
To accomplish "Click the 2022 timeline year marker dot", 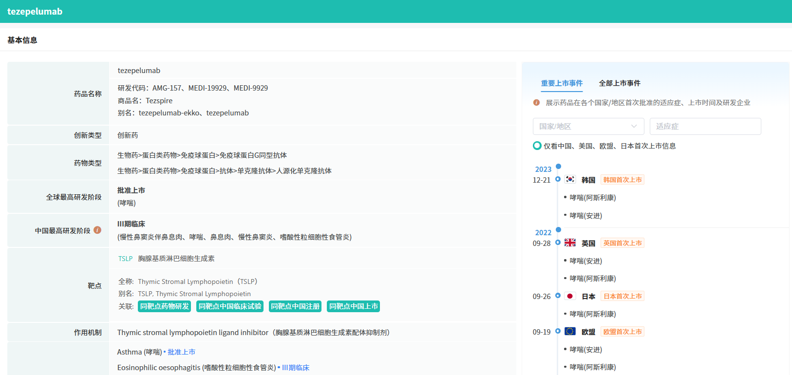I will point(558,230).
